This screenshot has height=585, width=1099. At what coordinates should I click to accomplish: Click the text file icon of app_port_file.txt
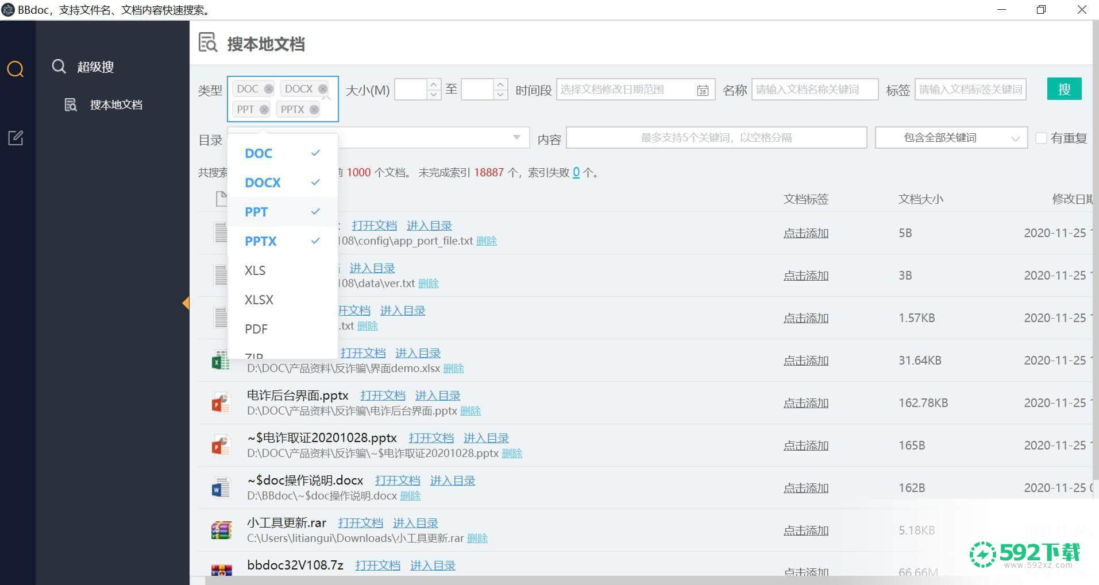click(x=221, y=233)
